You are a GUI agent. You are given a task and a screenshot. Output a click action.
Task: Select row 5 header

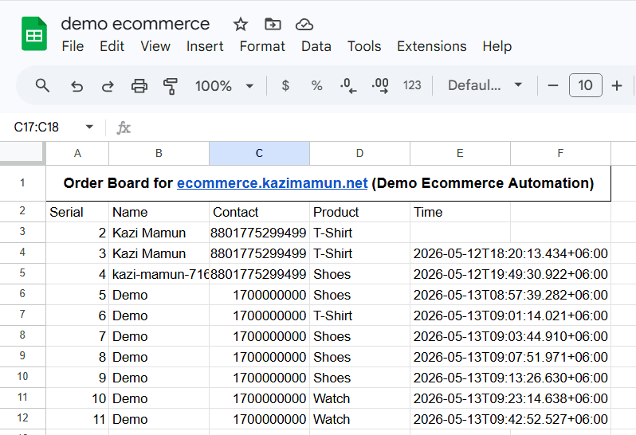pyautogui.click(x=22, y=273)
